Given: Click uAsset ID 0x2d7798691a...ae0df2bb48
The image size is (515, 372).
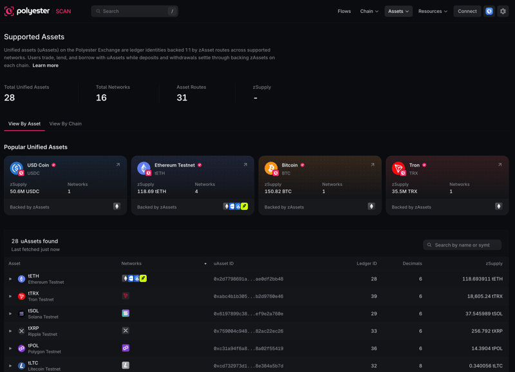Looking at the screenshot, I should pyautogui.click(x=248, y=279).
